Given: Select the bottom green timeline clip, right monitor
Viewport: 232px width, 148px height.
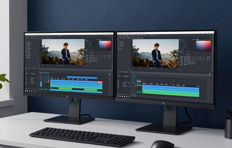Looking at the screenshot, I should [171, 94].
